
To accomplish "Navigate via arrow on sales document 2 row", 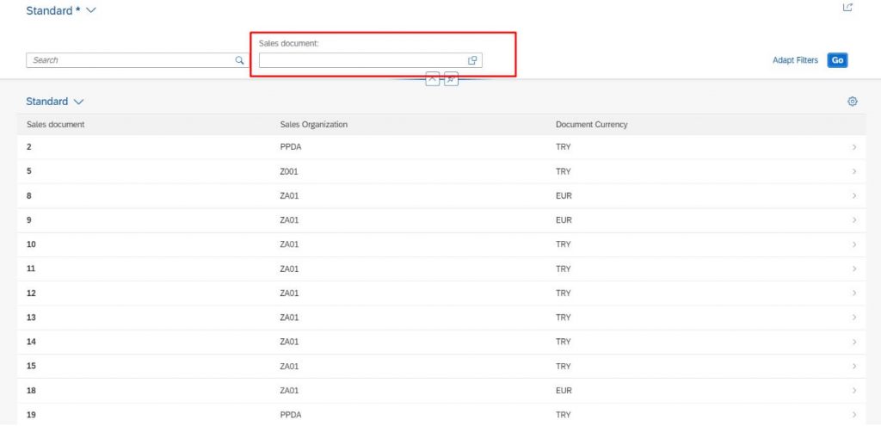I will coord(854,147).
